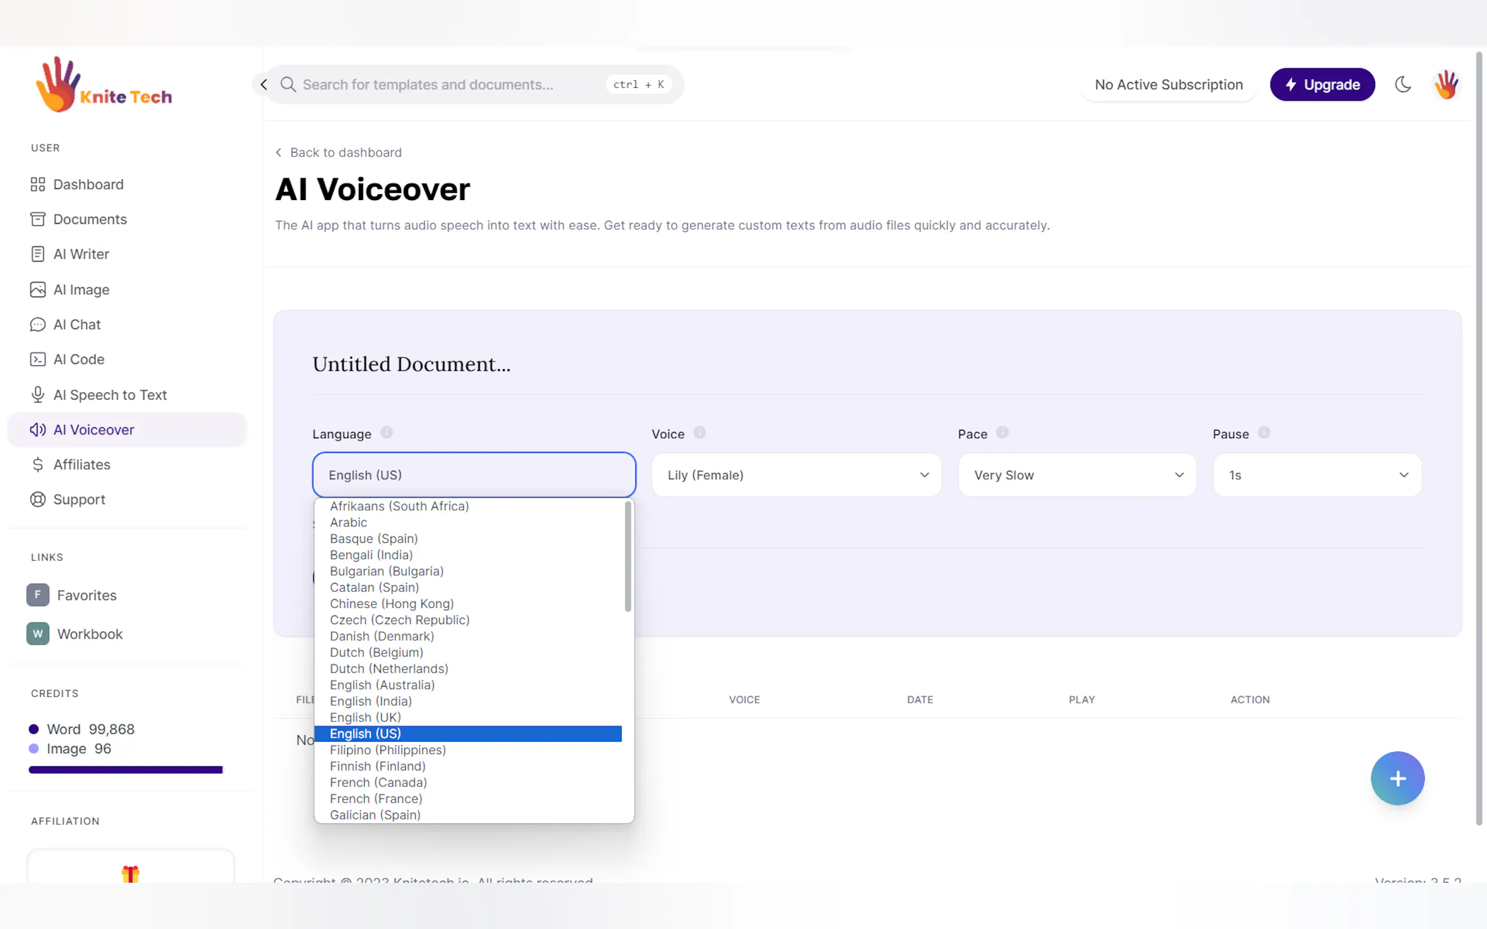Viewport: 1487px width, 929px height.
Task: Collapse the sidebar with chevron arrow
Action: point(263,84)
